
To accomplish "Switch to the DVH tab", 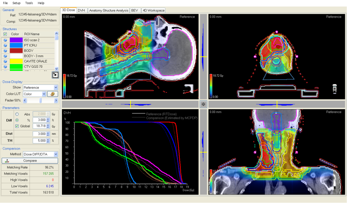I will pos(82,10).
